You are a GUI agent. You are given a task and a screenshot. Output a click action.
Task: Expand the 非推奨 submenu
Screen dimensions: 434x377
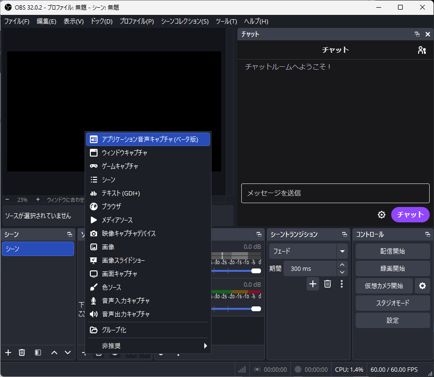click(148, 346)
